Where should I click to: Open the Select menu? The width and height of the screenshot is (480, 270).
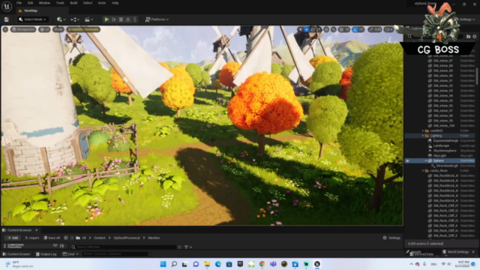point(88,3)
